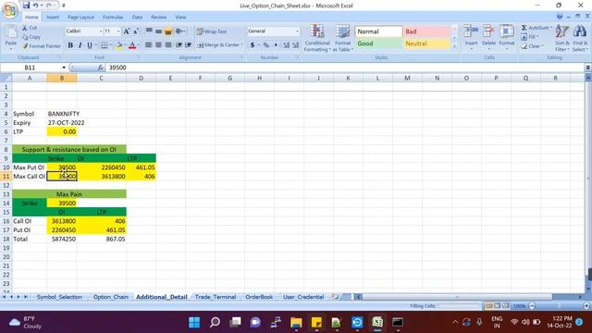Increase font size with Grow Font
Screen dimensions: 592x333
127,31
